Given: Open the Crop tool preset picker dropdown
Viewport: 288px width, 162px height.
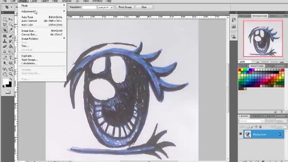Looking at the screenshot, I should click(x=12, y=7).
